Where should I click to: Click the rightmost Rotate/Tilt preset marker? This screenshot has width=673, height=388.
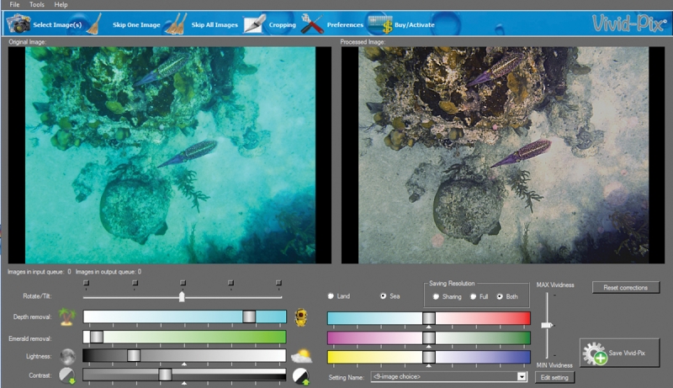coord(278,283)
